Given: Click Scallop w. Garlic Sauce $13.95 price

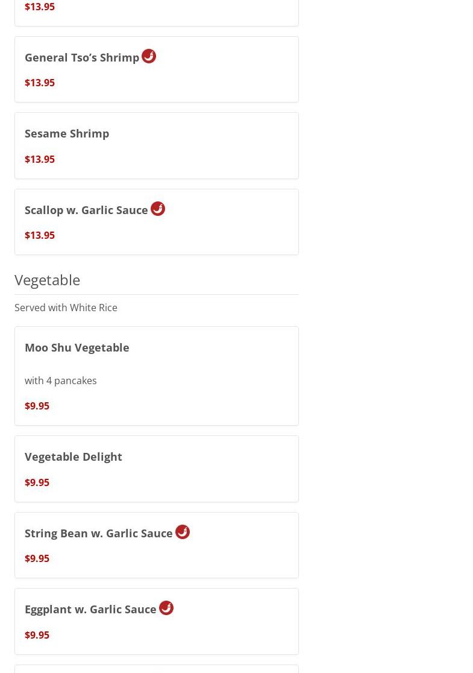Looking at the screenshot, I should [x=40, y=235].
